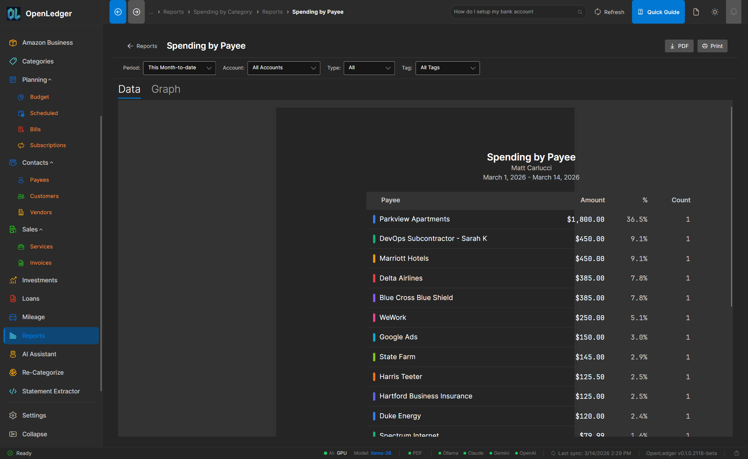Click the green color bar next to WeWork

374,317
